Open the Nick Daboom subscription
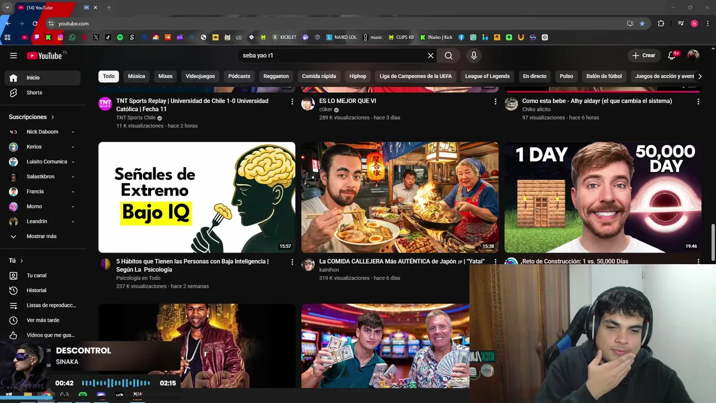This screenshot has height=403, width=716. click(43, 132)
